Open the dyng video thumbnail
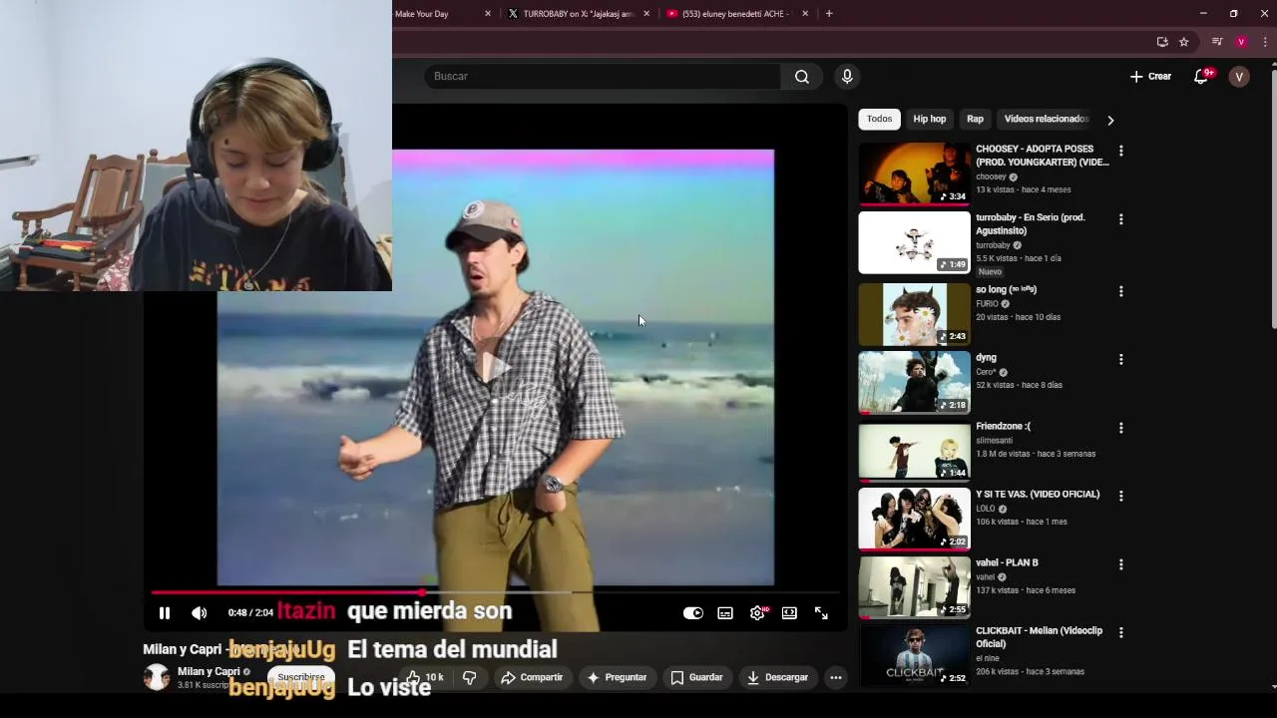 (914, 382)
